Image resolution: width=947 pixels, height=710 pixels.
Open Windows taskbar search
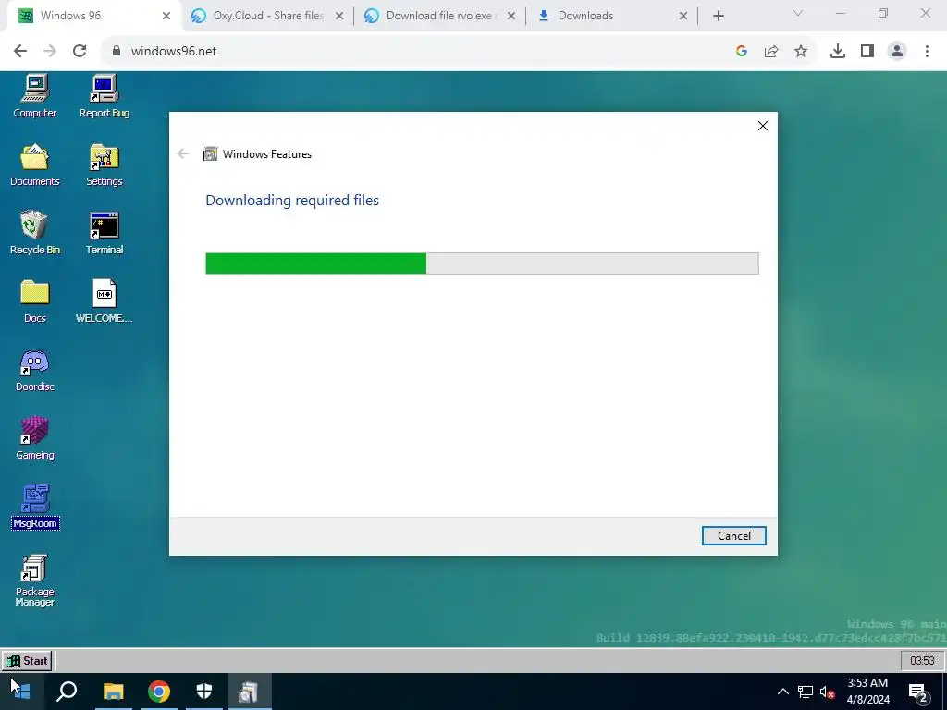[67, 692]
